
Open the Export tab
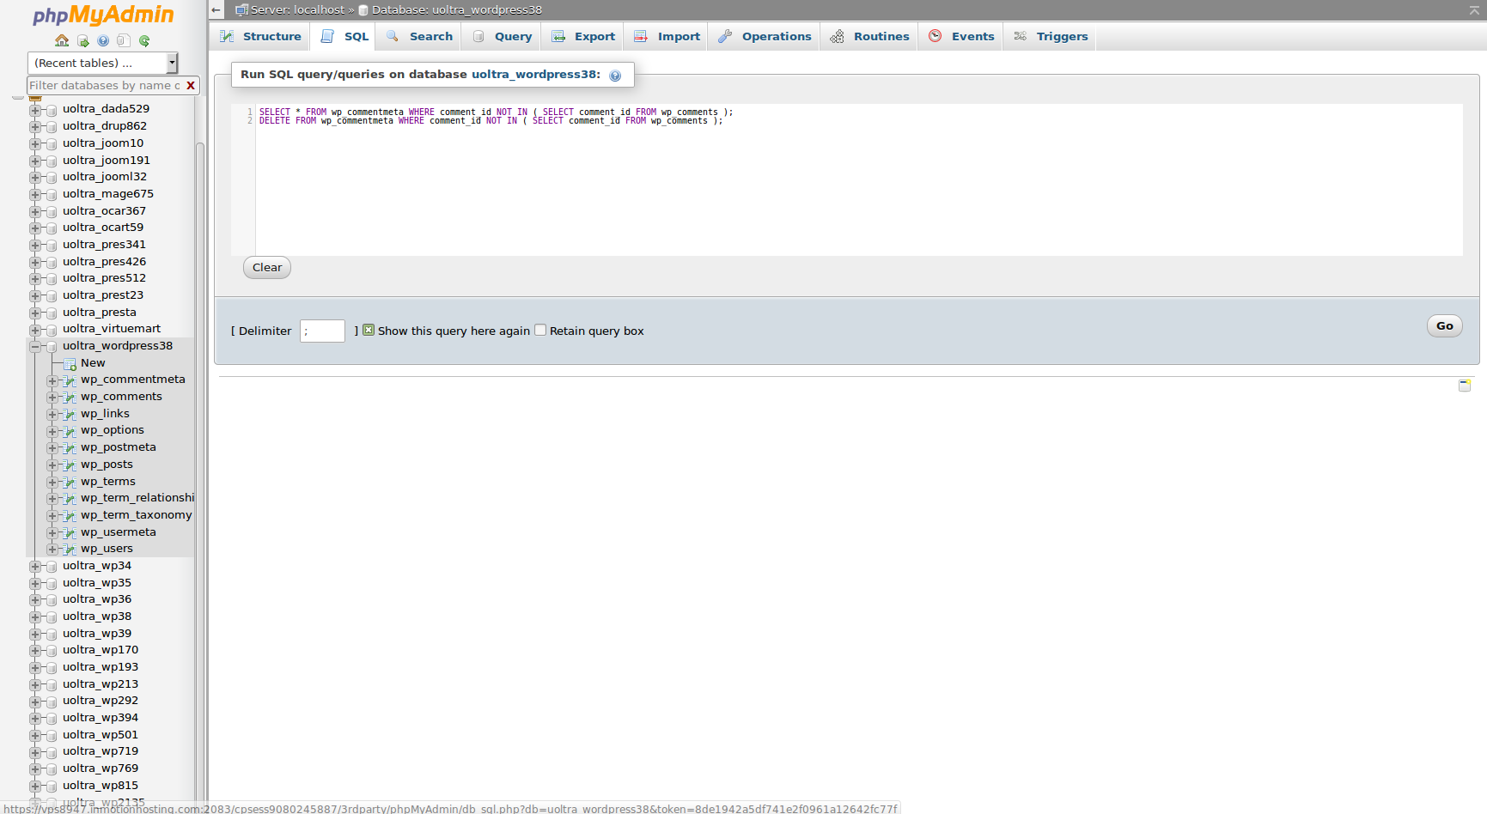583,36
